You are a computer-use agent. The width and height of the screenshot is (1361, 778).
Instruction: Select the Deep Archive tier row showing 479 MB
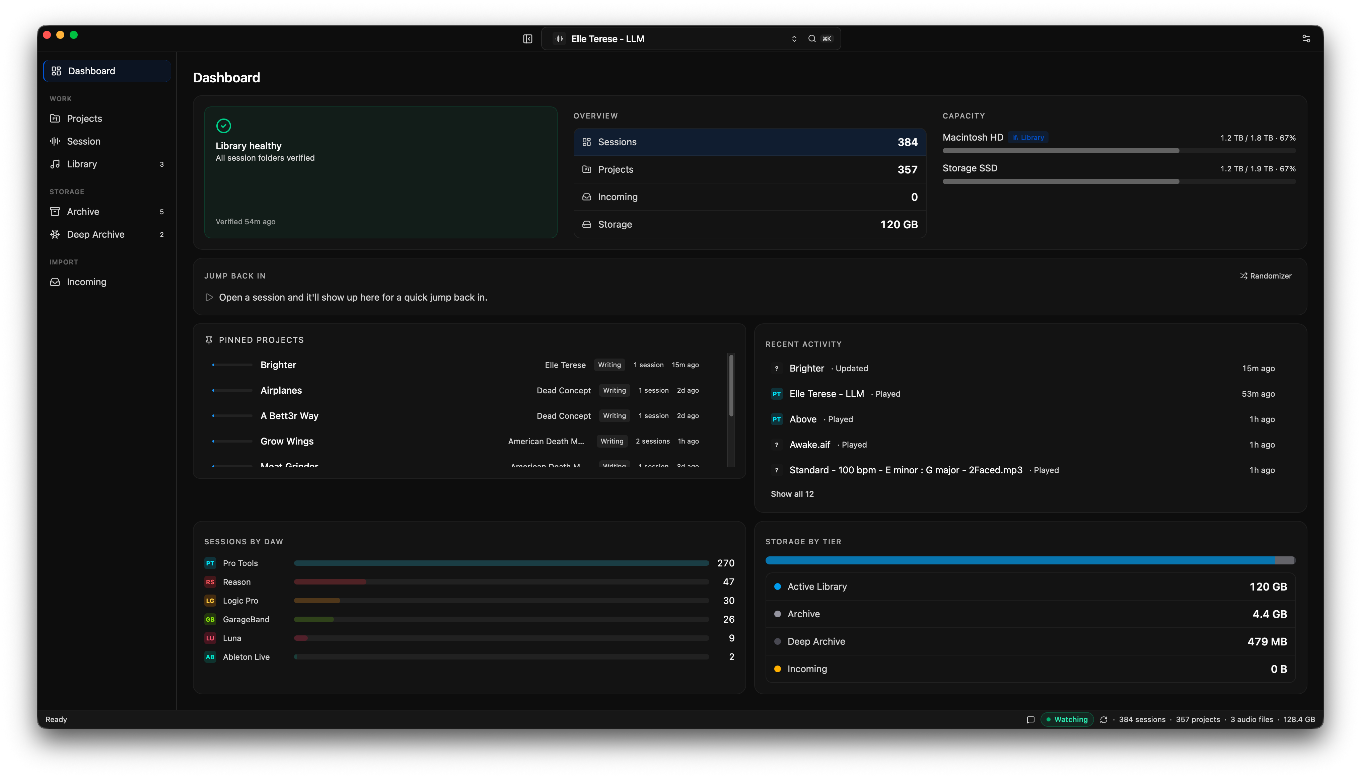1030,642
